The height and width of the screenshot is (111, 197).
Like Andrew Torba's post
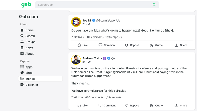[x=83, y=105]
